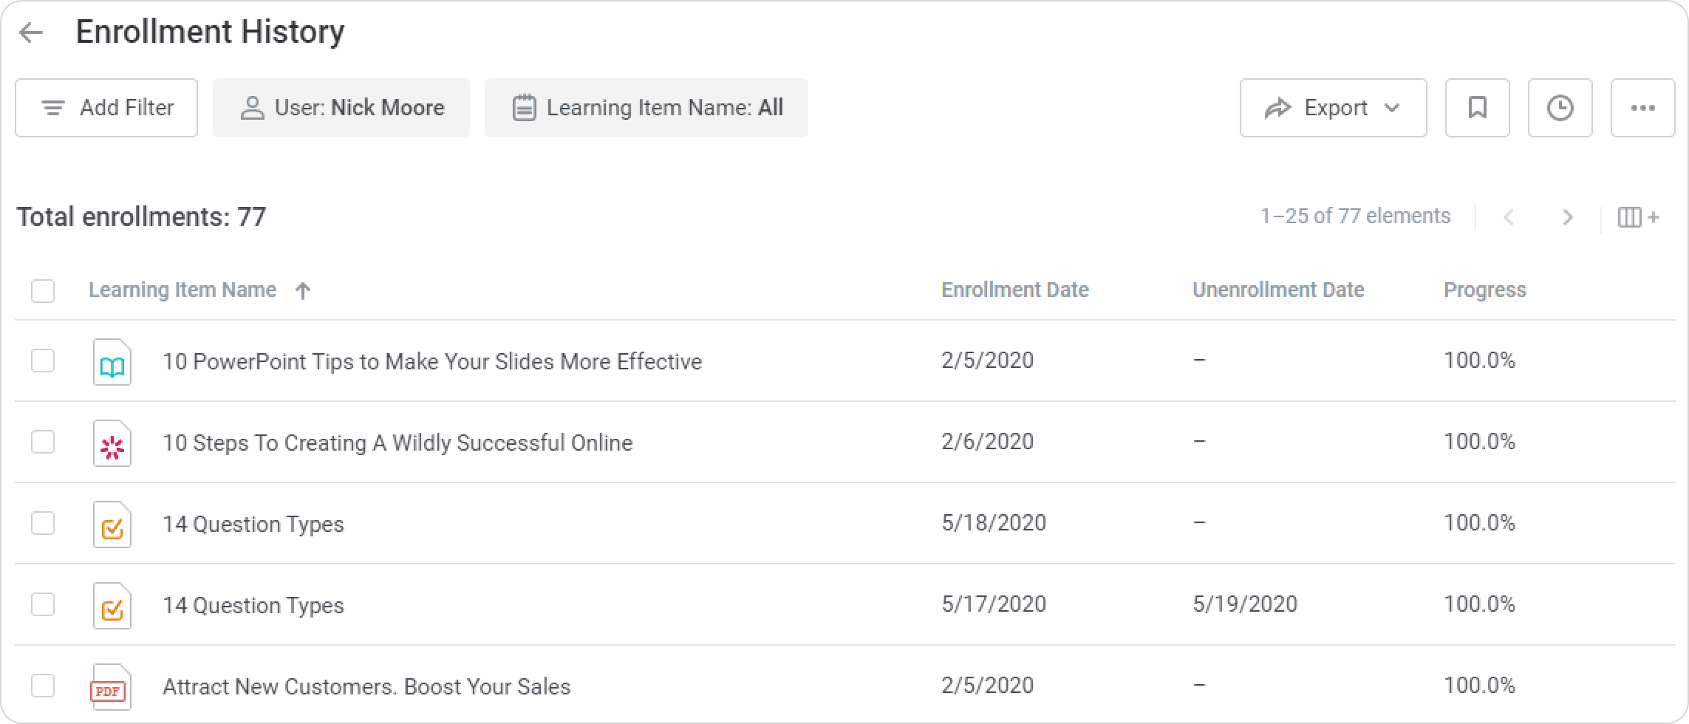This screenshot has width=1689, height=724.
Task: Open the Attract New Customers. Boost Your Sales item
Action: (366, 687)
